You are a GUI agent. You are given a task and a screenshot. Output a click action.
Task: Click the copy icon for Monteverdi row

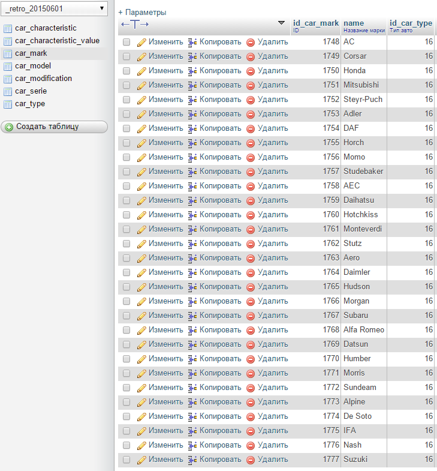click(x=192, y=230)
